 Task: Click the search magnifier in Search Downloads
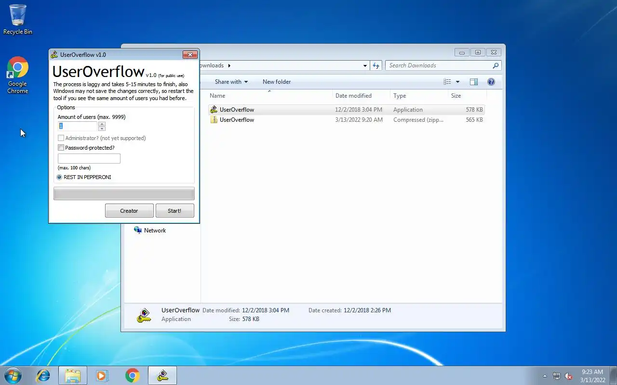(x=495, y=65)
